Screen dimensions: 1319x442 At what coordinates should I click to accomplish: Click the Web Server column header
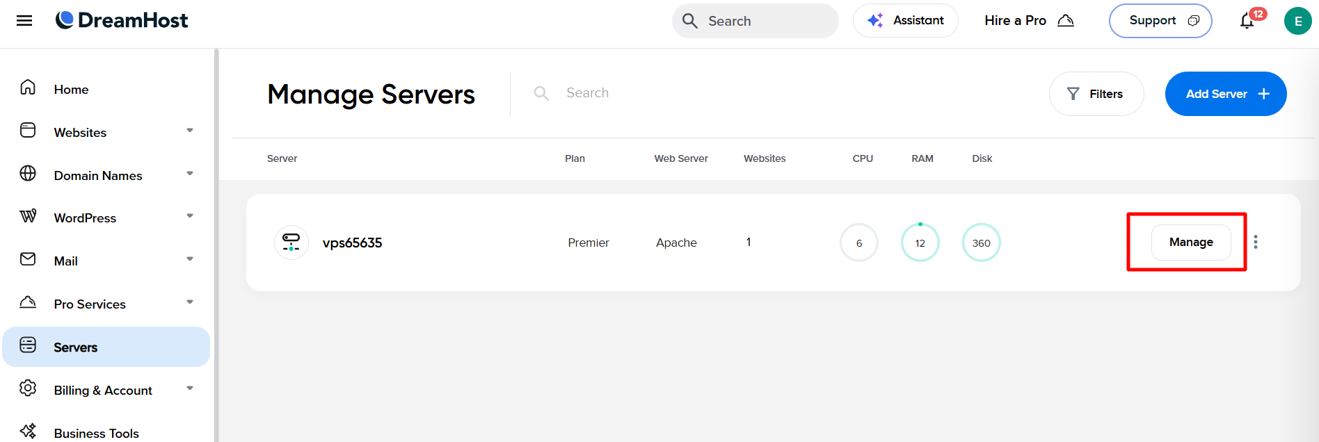(x=681, y=158)
